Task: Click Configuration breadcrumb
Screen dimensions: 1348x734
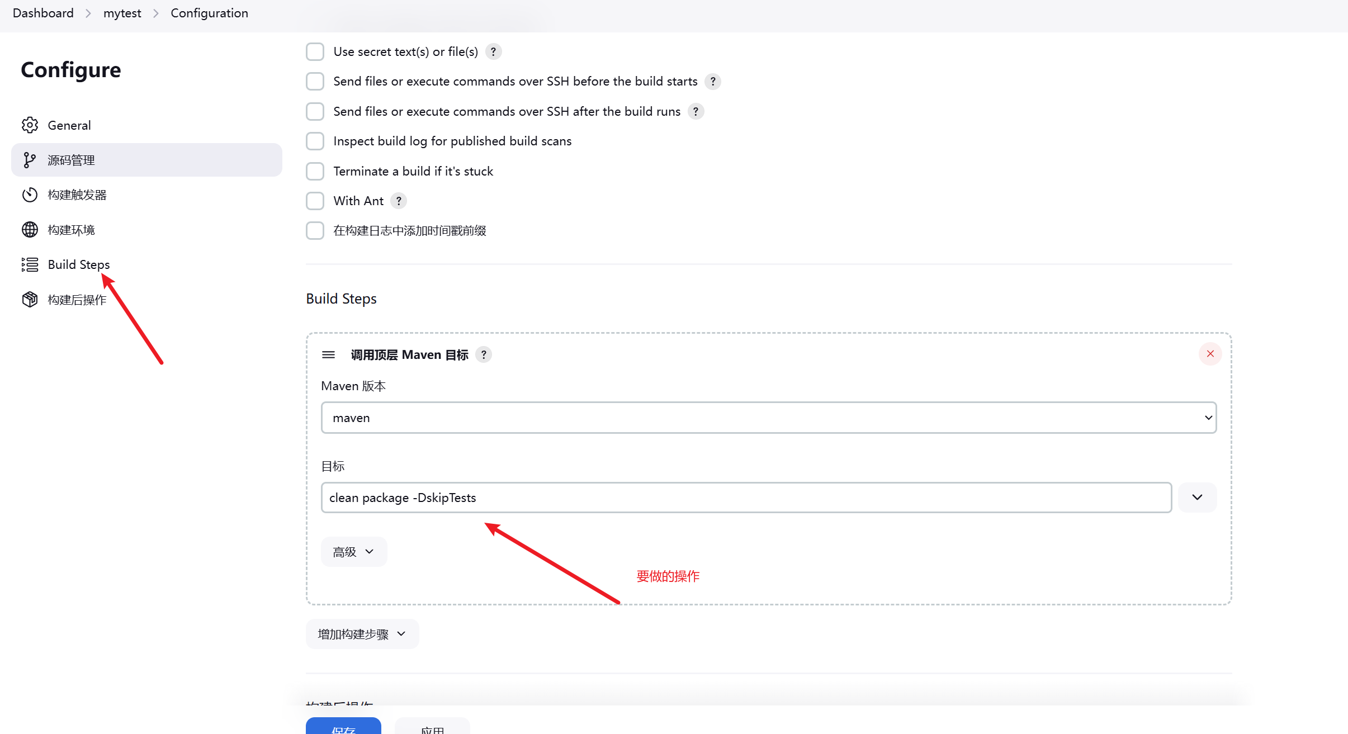Action: [209, 13]
